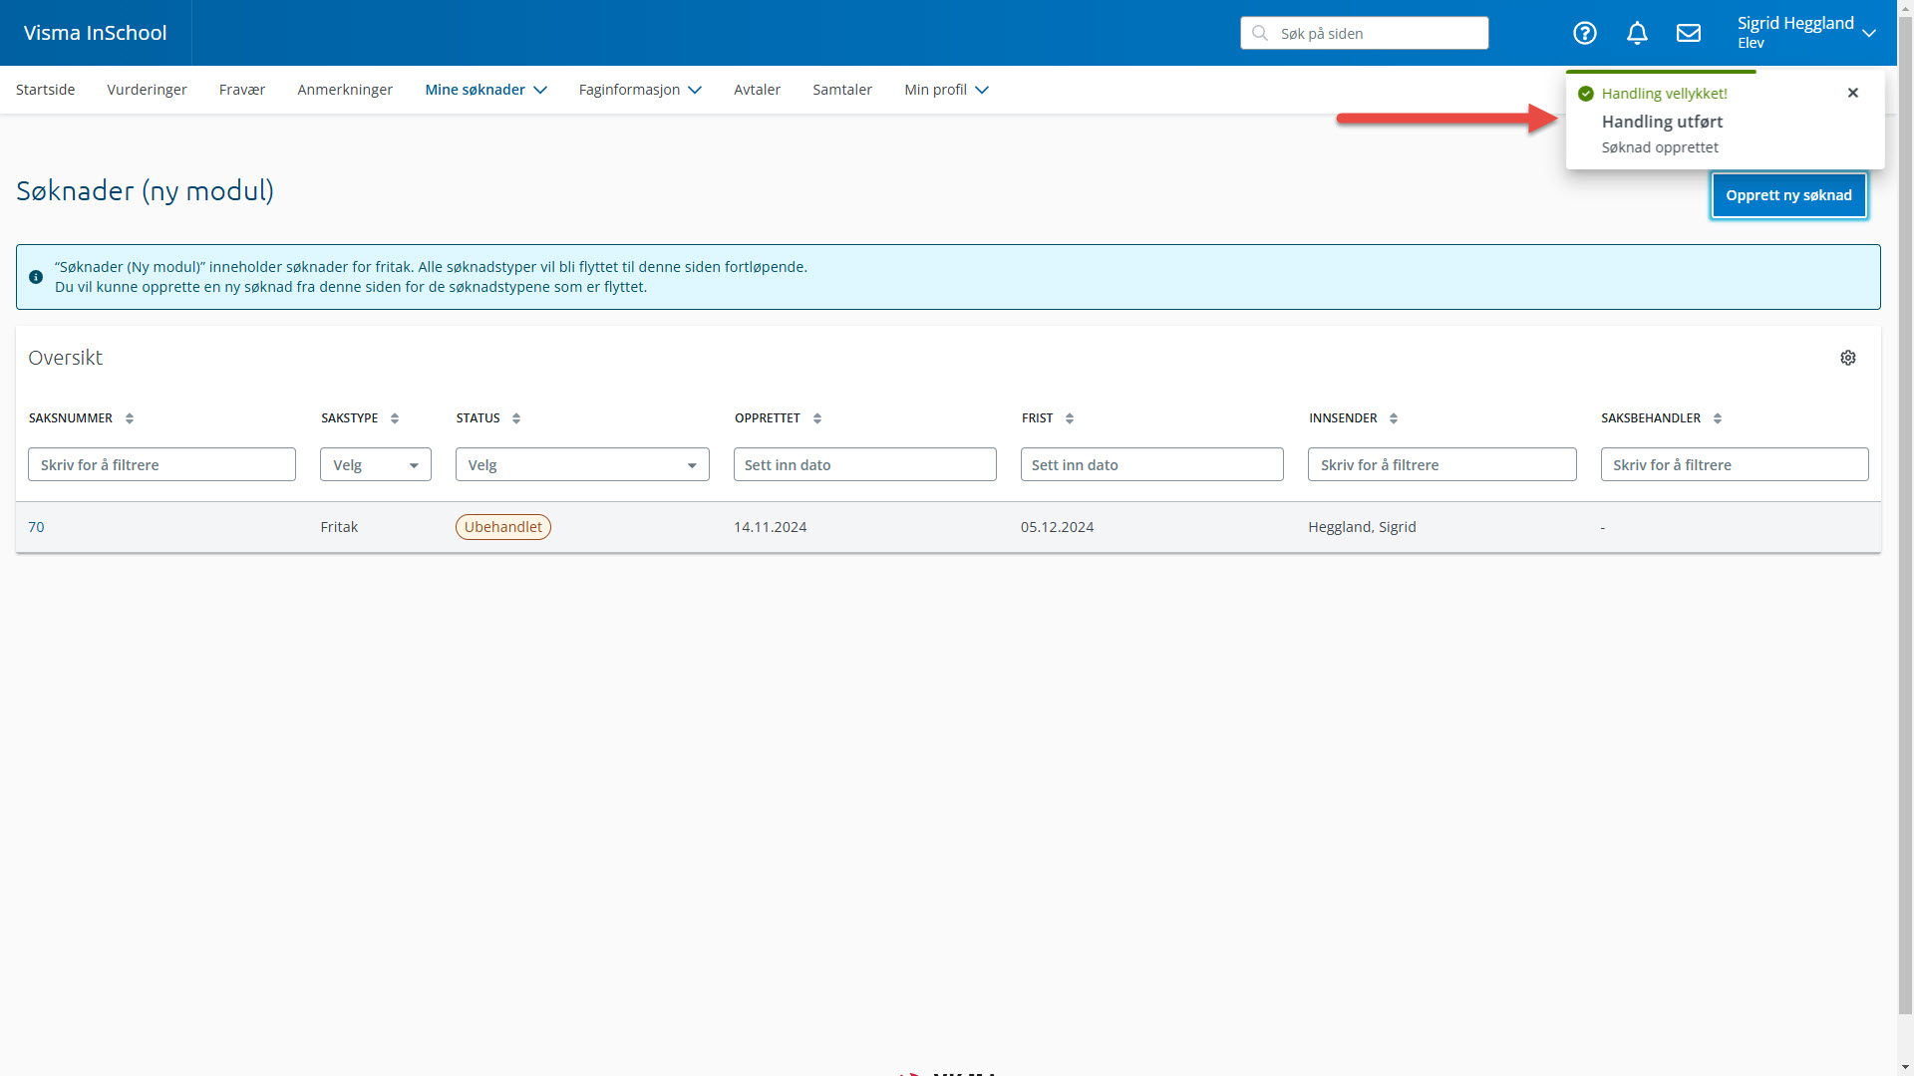Open table settings gear icon
Image resolution: width=1914 pixels, height=1076 pixels.
[x=1848, y=358]
